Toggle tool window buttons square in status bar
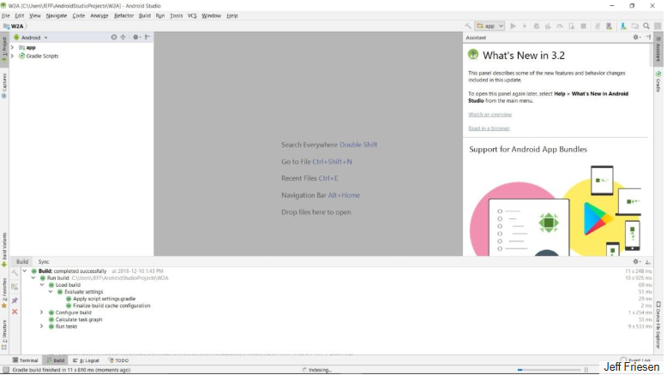Viewport: 667px width, 375px height. [5, 370]
